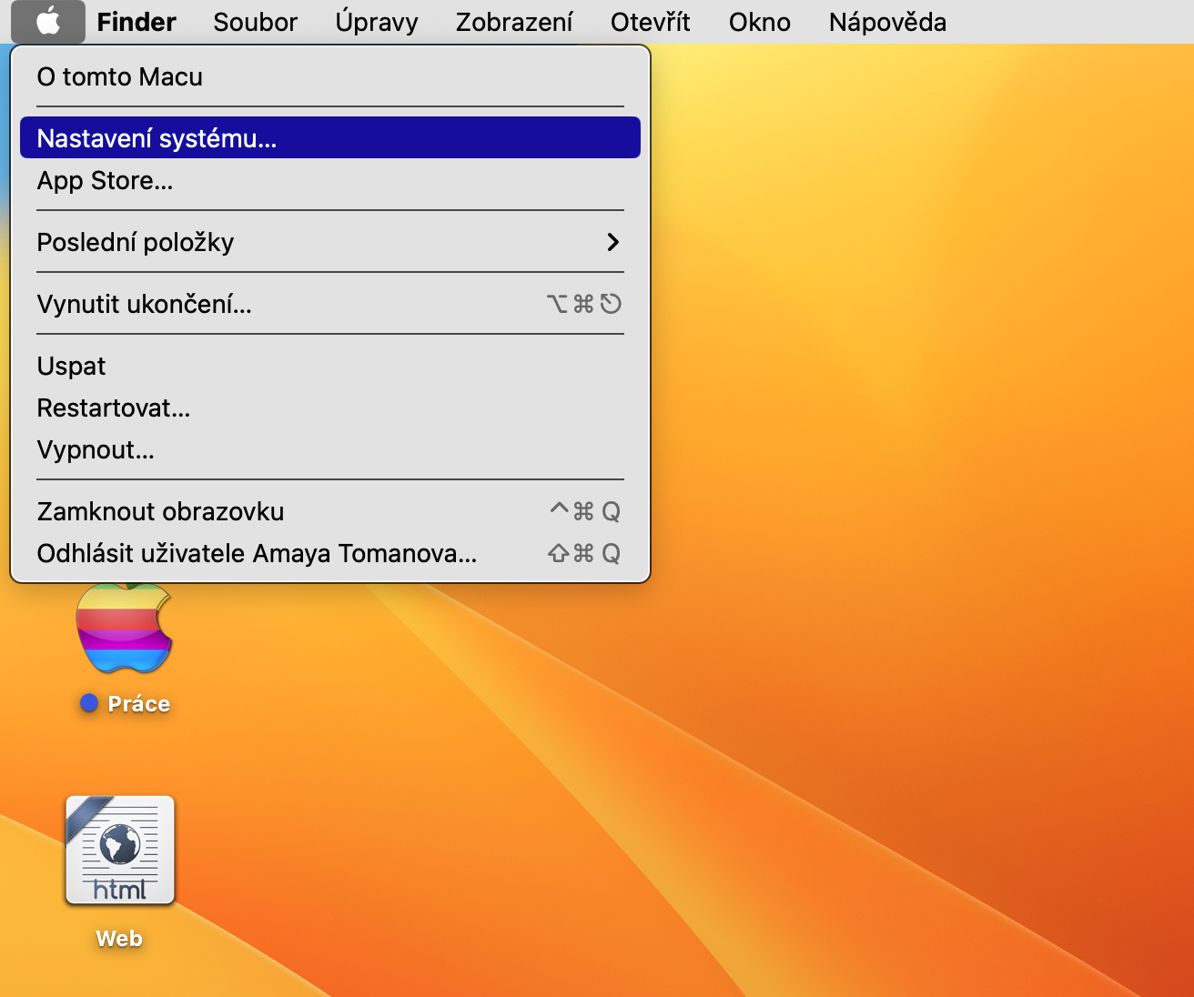Open the Okno menu

(x=760, y=22)
